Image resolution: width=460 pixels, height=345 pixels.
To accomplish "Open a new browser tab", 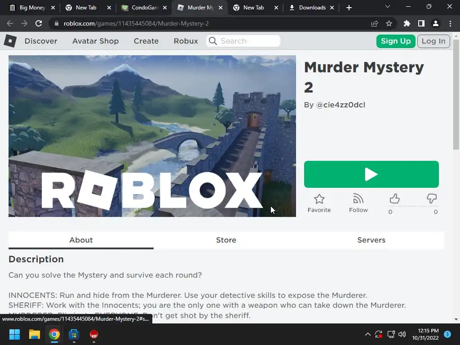I will coord(349,8).
